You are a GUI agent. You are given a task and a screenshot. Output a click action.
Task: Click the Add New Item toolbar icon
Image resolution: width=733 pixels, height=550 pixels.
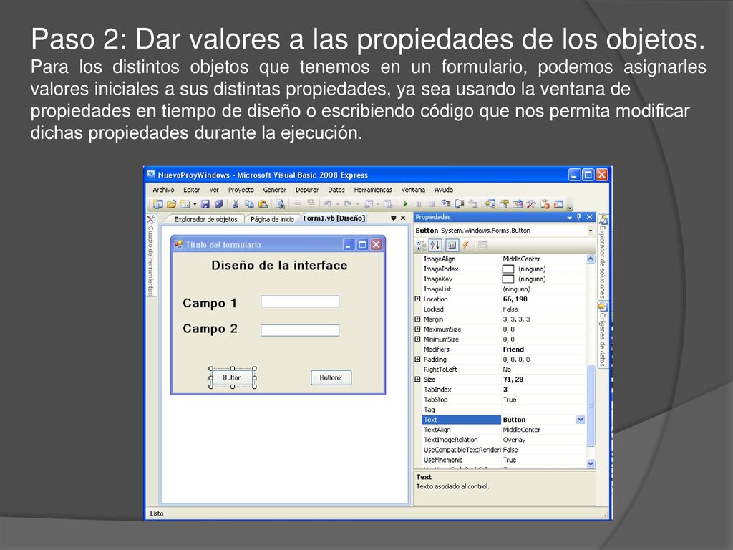click(x=185, y=204)
